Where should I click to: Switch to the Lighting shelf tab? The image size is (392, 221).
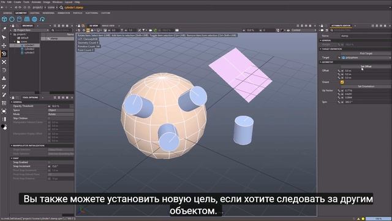(x=34, y=13)
